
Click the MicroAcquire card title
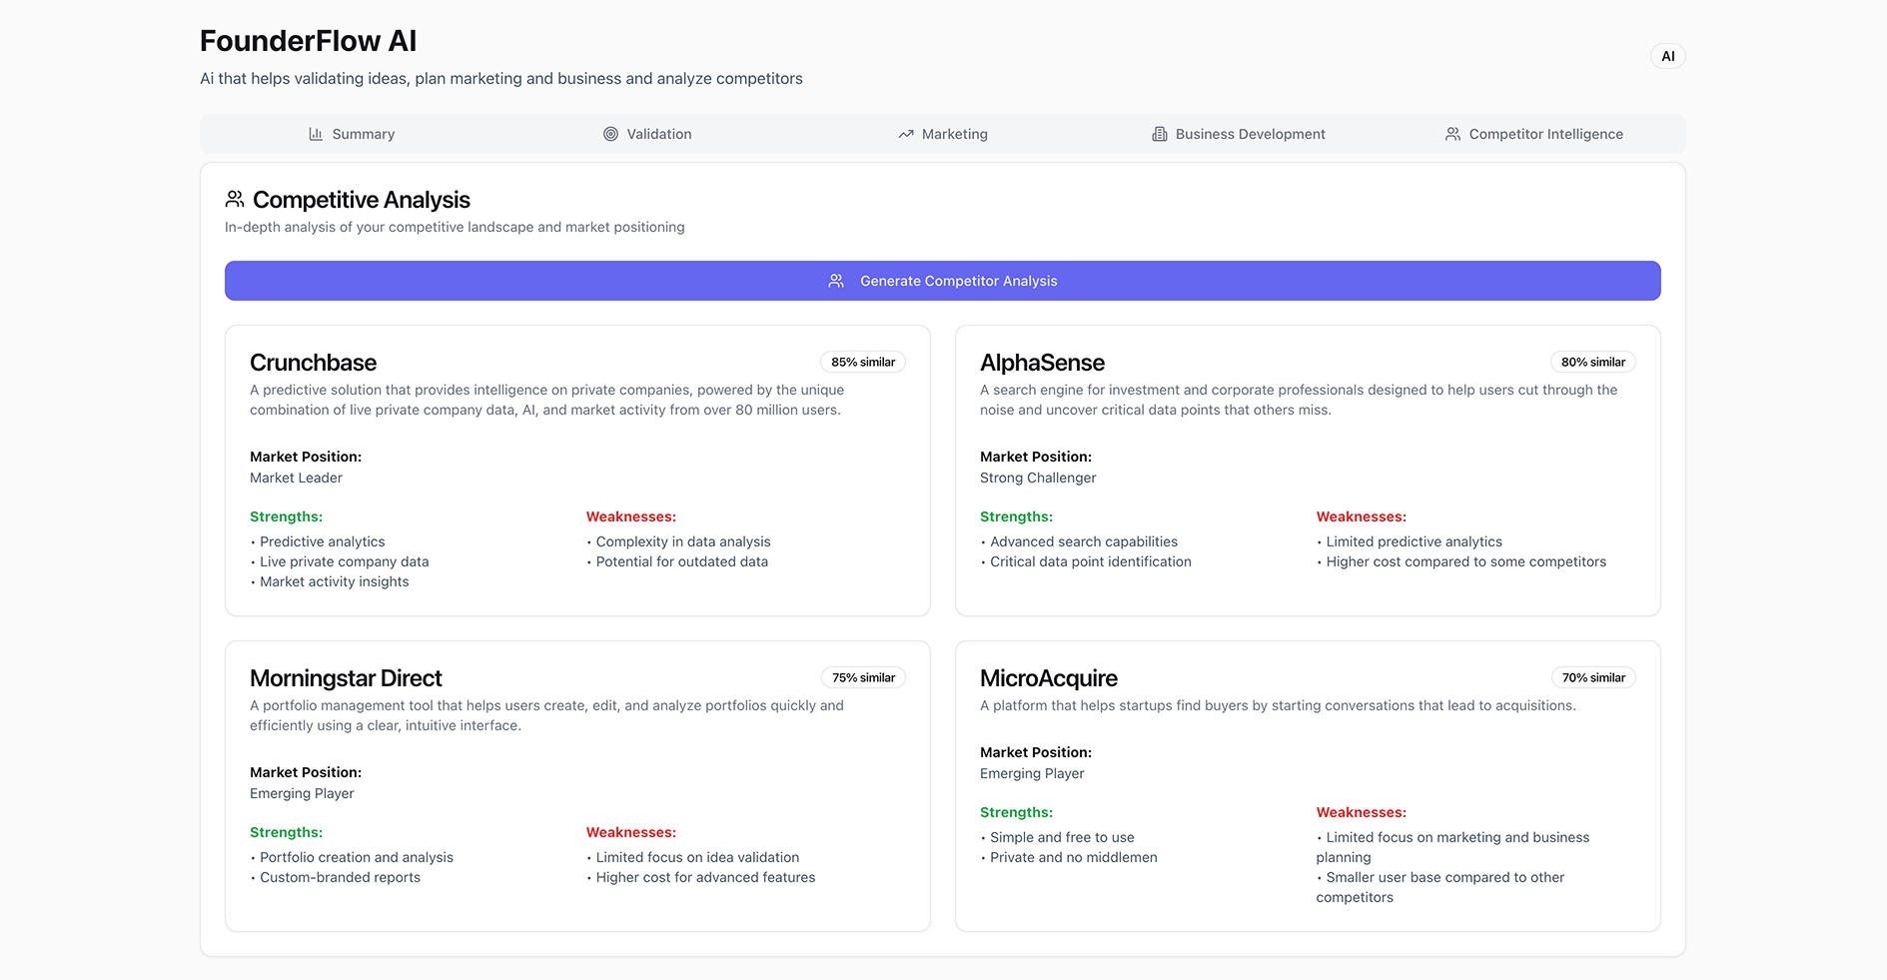coord(1049,678)
